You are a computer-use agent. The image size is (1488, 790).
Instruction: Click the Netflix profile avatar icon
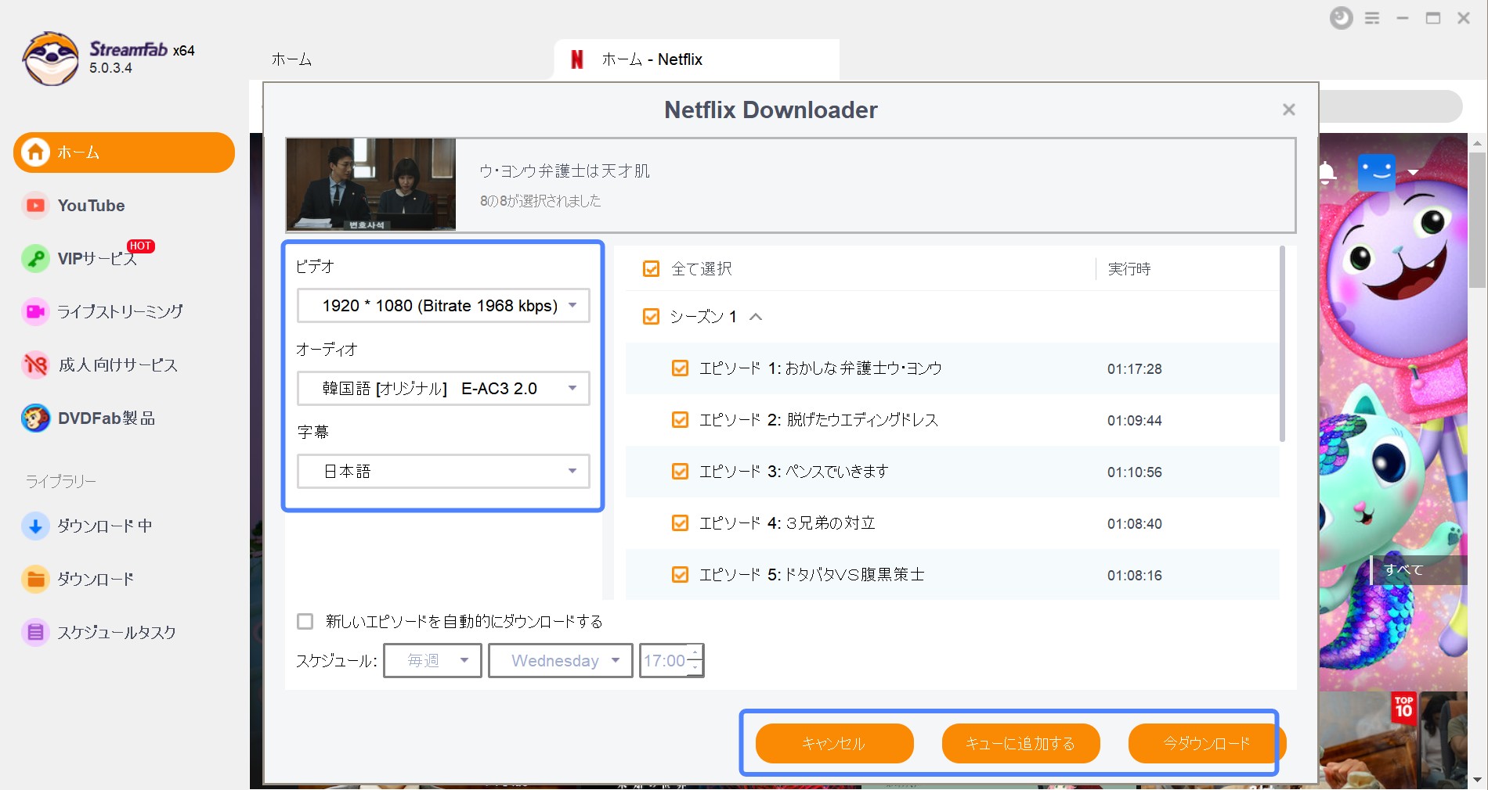[1377, 172]
